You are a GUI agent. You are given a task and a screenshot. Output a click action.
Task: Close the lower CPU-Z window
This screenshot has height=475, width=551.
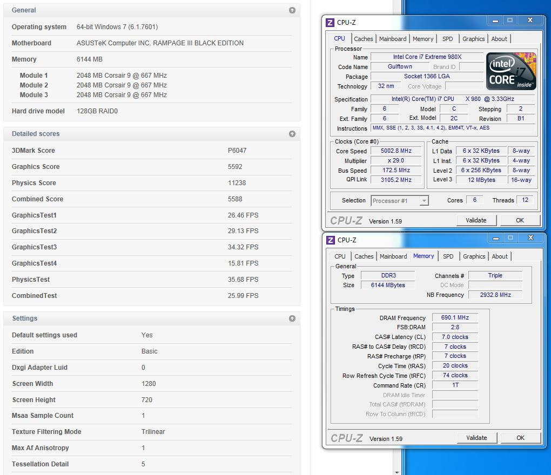pos(531,238)
